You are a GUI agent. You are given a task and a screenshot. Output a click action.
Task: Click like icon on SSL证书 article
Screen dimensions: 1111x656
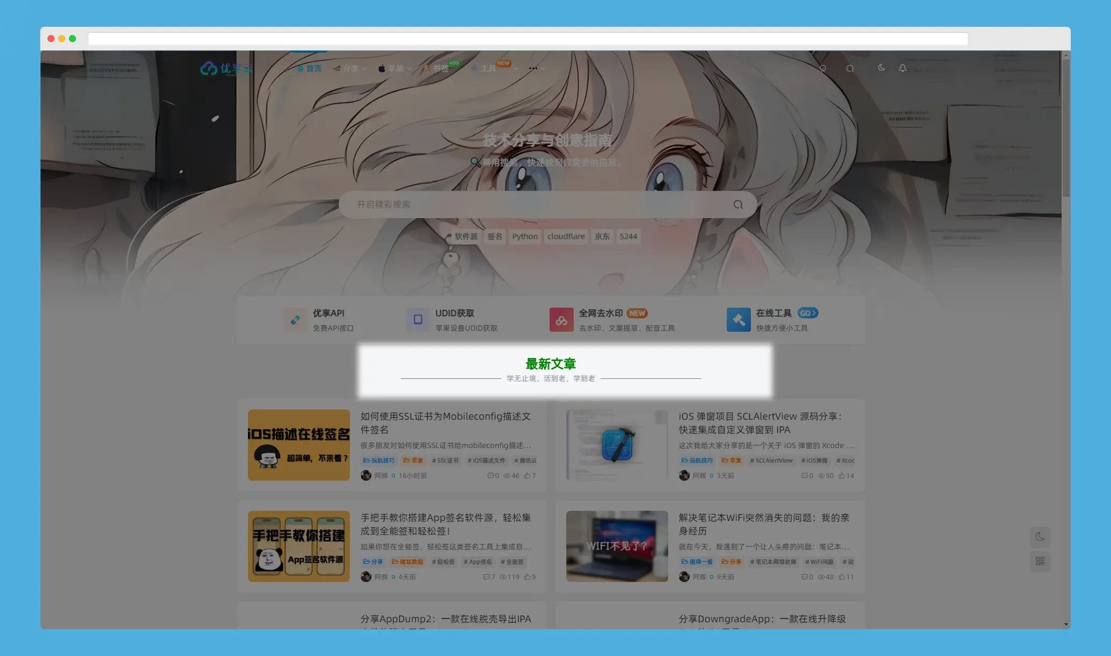click(527, 476)
